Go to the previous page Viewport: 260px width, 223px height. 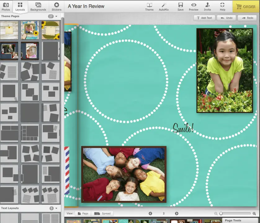click(150, 213)
